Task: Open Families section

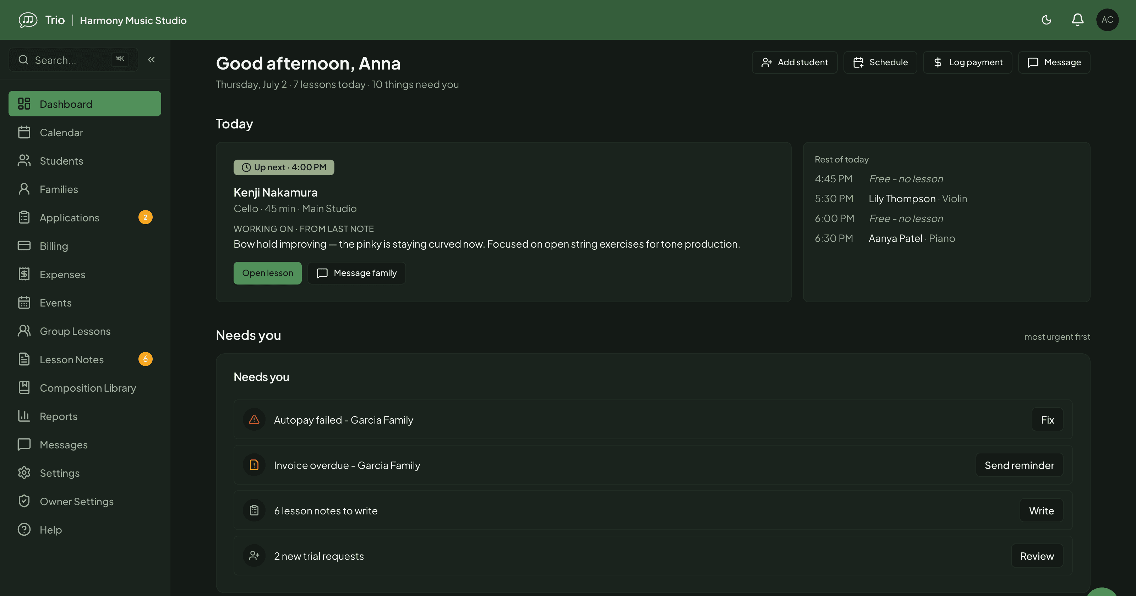Action: tap(85, 189)
